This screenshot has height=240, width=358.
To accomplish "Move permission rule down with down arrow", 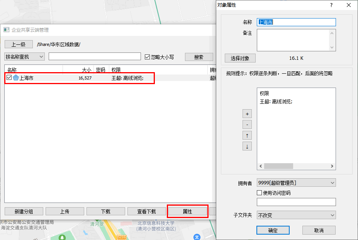I will point(247,146).
